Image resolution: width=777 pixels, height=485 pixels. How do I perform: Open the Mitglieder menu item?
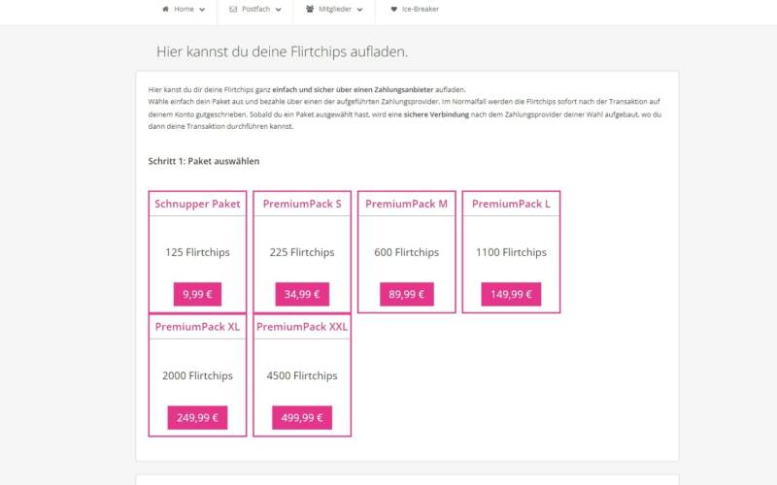click(x=335, y=9)
